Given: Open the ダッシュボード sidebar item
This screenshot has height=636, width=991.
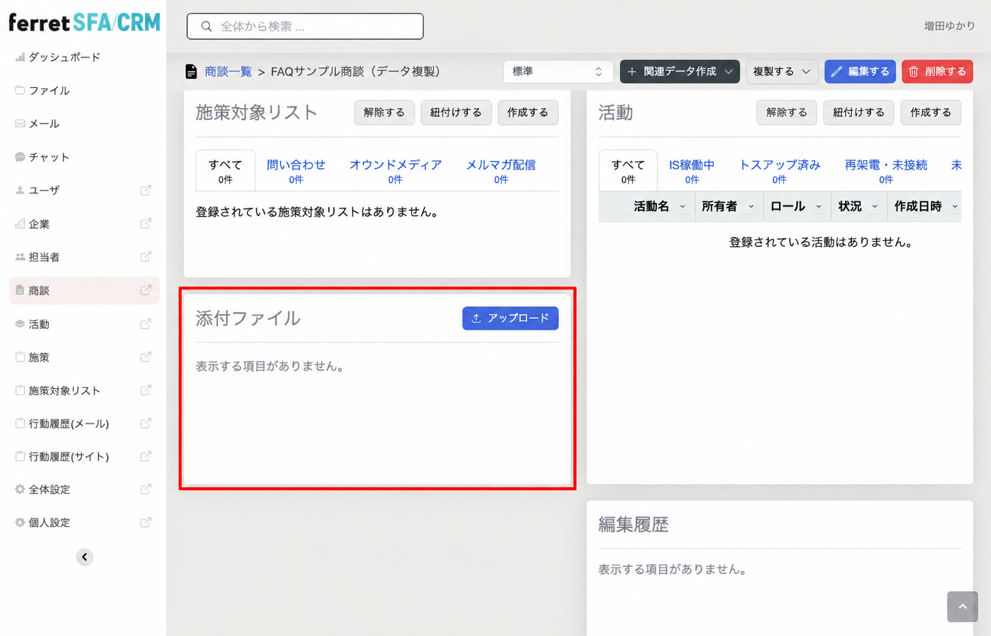Looking at the screenshot, I should point(58,57).
